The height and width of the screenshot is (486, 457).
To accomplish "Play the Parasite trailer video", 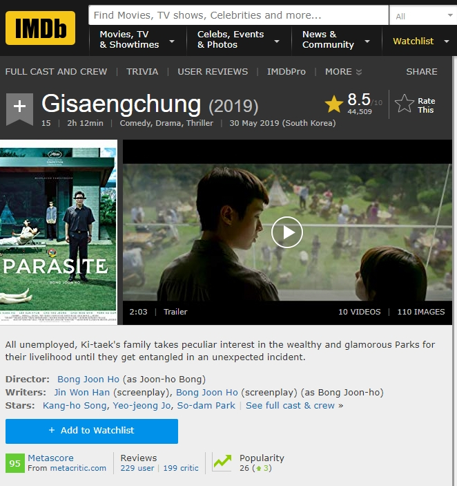I will click(x=286, y=232).
